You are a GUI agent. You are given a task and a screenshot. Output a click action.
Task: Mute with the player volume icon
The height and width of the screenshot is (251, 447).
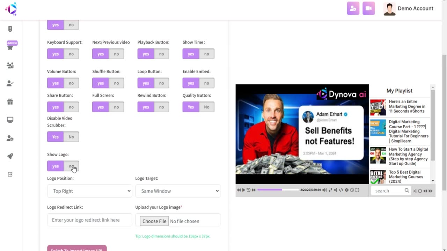pos(325,190)
